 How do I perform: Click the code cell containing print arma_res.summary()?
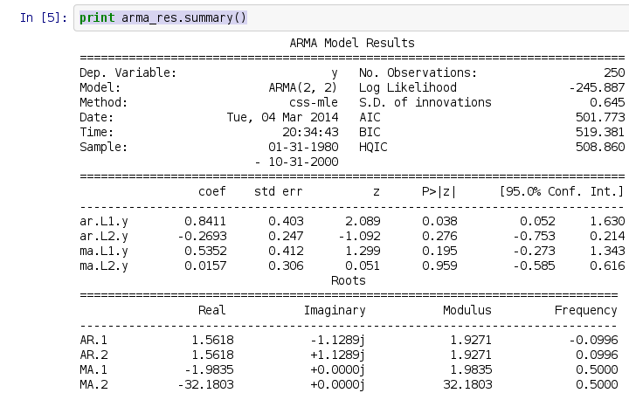coord(349,17)
